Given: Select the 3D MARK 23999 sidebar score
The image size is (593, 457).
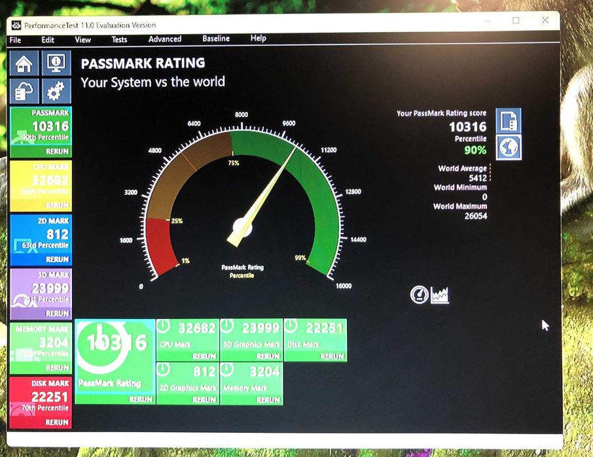Looking at the screenshot, I should tap(50, 288).
